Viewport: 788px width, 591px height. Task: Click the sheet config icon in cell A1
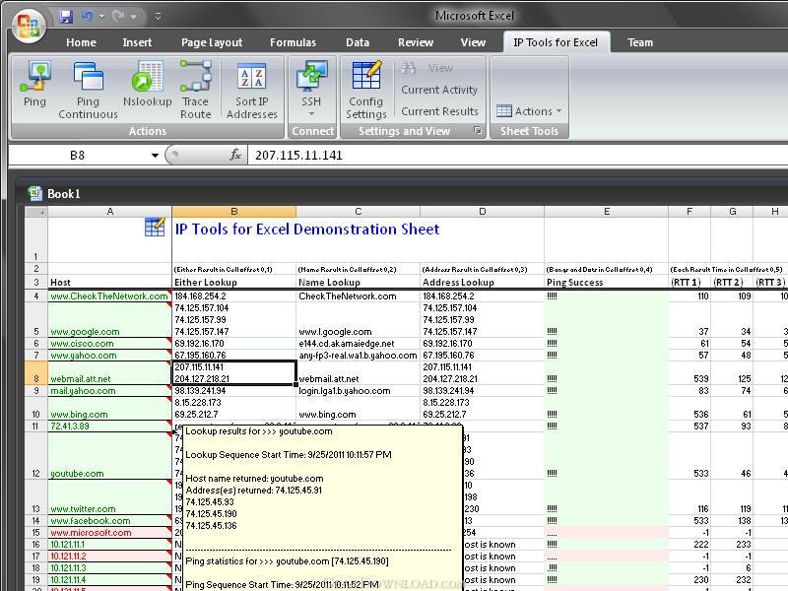(x=155, y=227)
